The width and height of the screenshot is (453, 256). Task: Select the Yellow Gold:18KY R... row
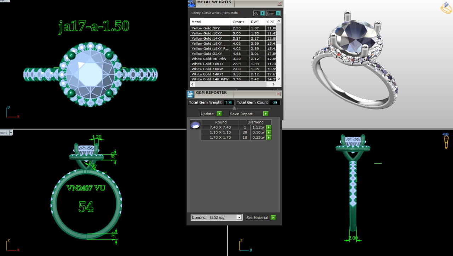pos(233,49)
